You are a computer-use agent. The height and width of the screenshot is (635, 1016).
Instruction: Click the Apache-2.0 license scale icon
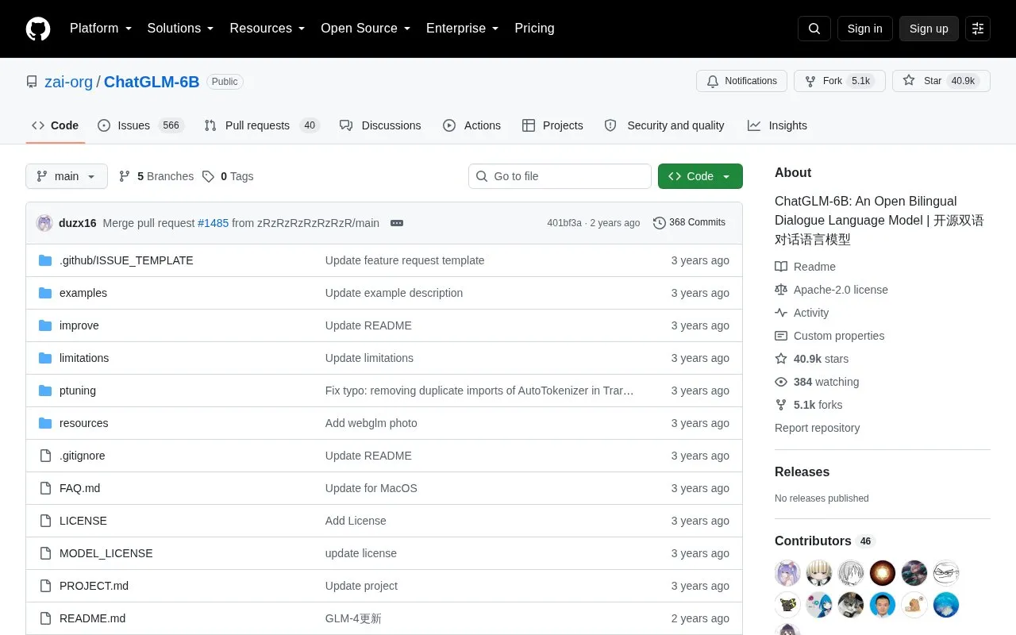tap(781, 290)
